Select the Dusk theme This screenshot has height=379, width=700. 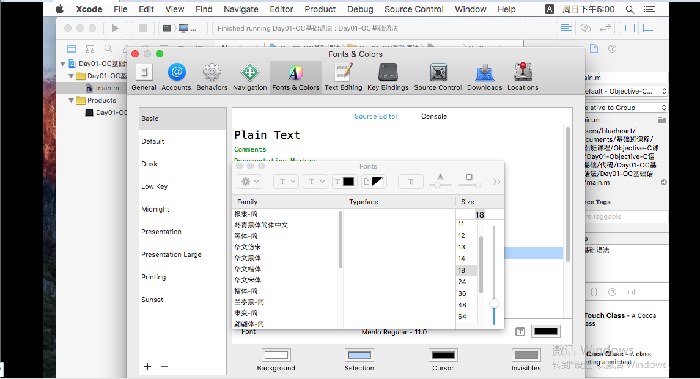pos(183,164)
